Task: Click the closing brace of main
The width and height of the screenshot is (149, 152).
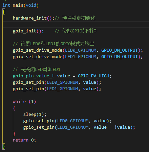Action: coord(4,147)
